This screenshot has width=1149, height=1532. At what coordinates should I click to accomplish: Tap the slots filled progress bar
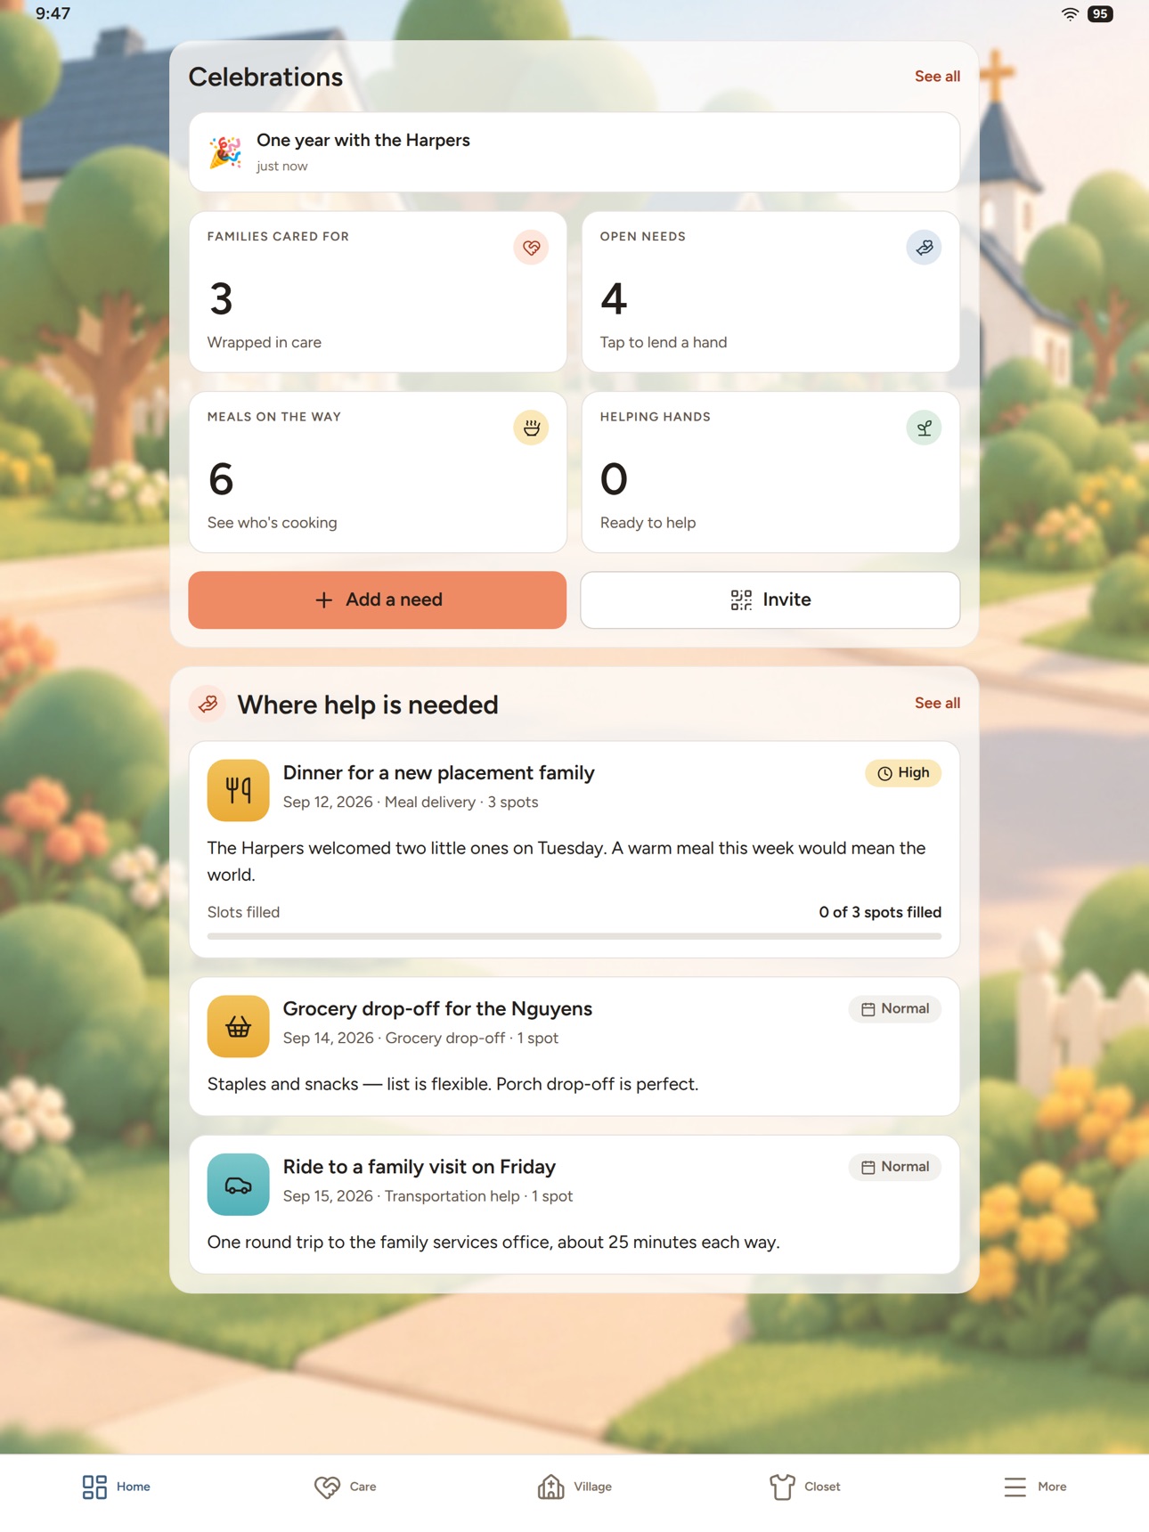pos(574,936)
